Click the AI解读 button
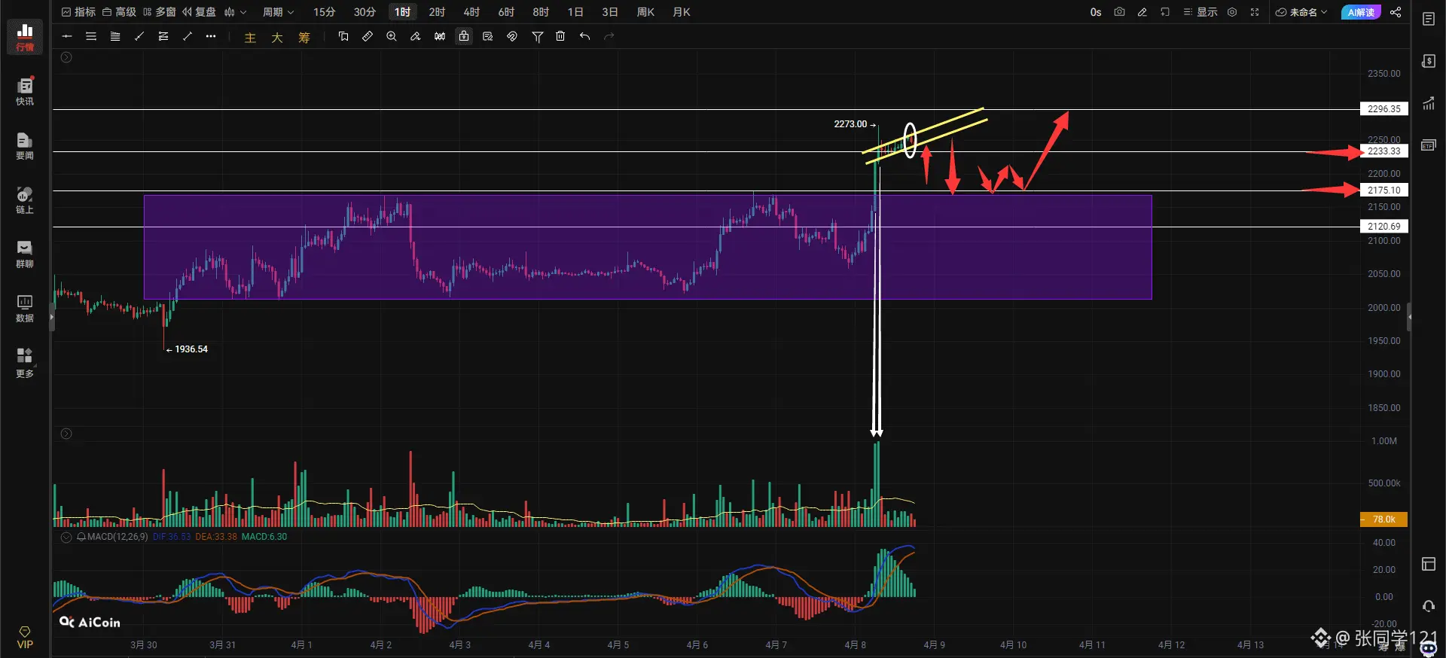1446x658 pixels. pyautogui.click(x=1361, y=12)
